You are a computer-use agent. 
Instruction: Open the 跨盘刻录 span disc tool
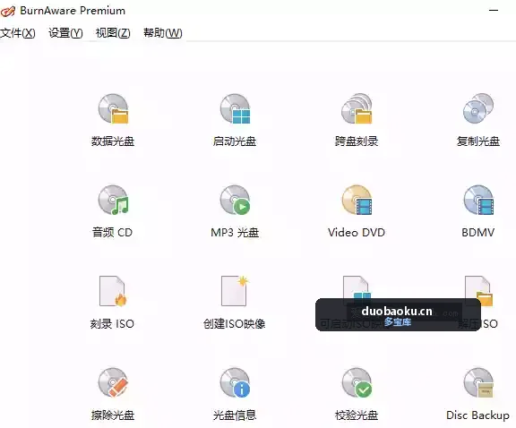357,120
